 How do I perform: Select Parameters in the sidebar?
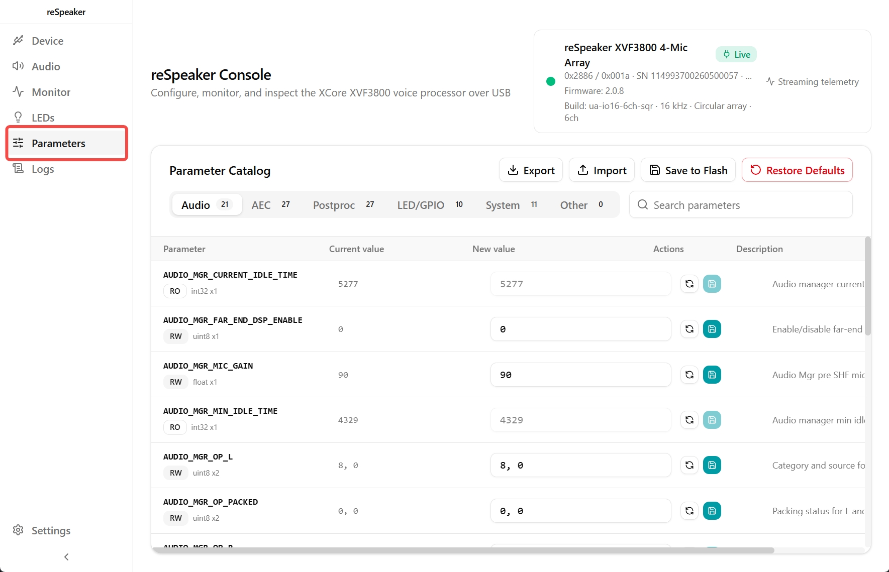click(66, 143)
